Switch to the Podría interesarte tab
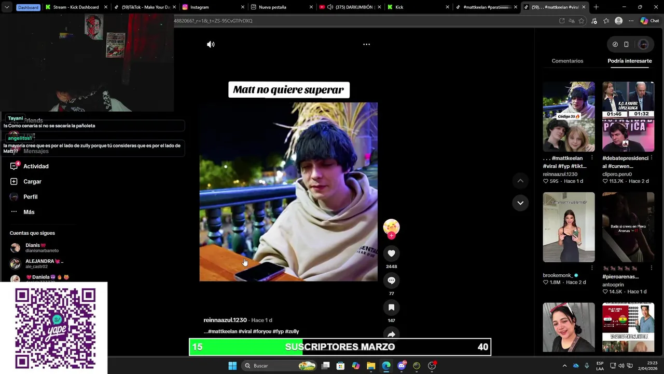The height and width of the screenshot is (374, 664). pos(630,61)
